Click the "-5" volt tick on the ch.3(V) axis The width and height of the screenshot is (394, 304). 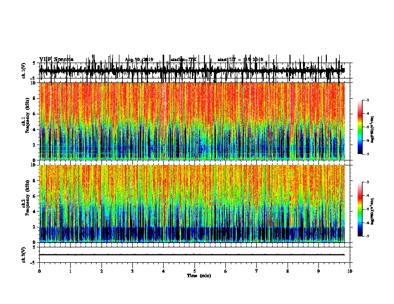(33, 263)
